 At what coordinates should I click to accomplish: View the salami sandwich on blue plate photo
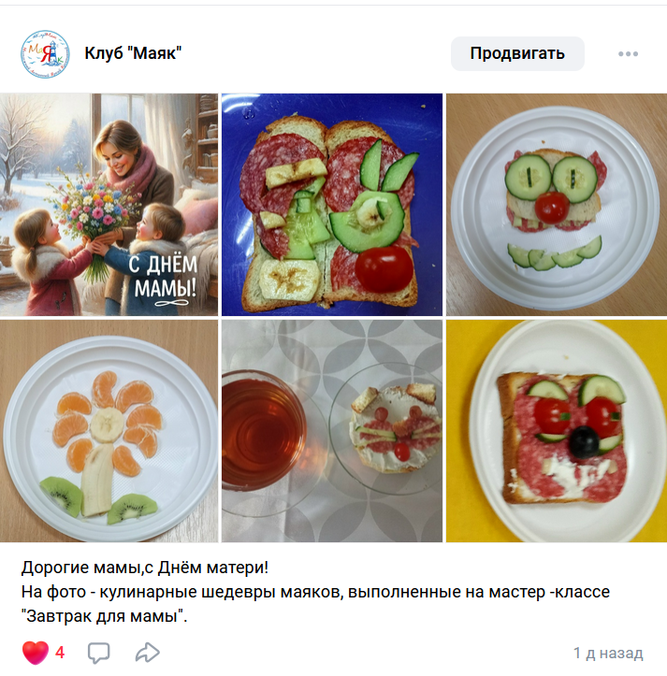tap(332, 205)
